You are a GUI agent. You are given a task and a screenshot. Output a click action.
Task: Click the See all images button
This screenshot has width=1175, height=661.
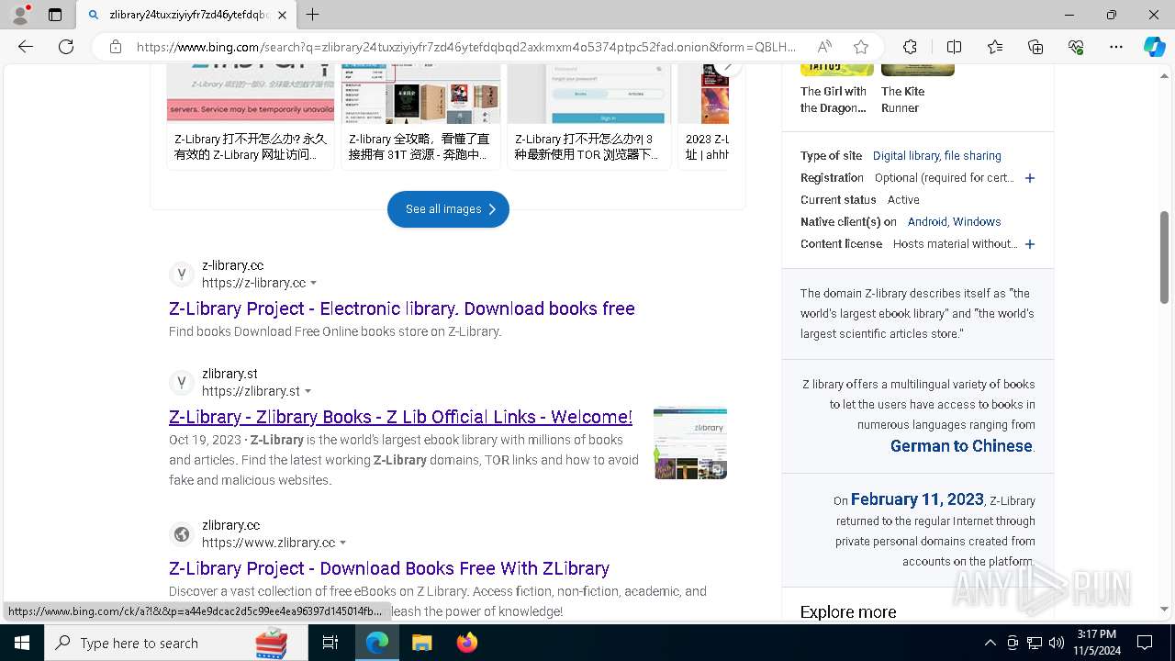pos(448,209)
